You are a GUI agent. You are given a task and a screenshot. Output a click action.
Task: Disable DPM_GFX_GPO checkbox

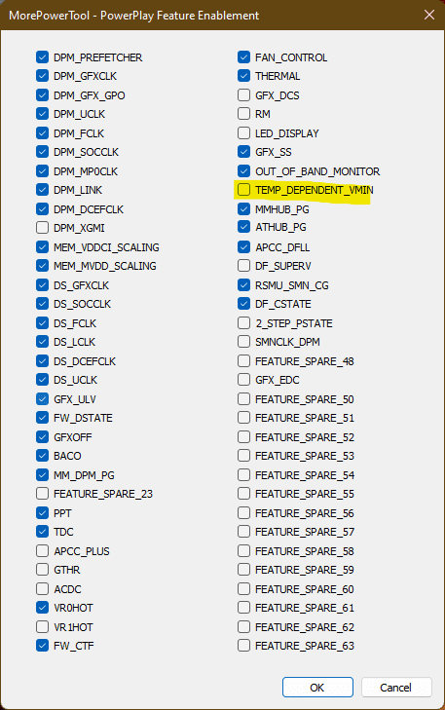click(42, 95)
